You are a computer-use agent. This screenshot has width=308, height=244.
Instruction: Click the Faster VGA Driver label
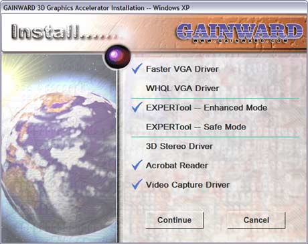[x=182, y=69]
